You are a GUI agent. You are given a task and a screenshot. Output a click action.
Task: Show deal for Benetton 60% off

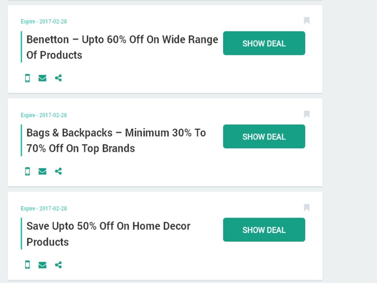pos(264,43)
